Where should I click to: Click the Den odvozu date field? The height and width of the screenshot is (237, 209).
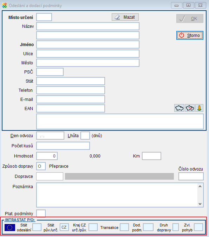(x=50, y=136)
